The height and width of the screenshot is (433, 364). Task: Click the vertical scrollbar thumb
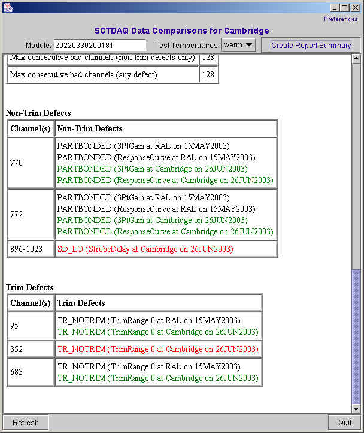[356, 336]
